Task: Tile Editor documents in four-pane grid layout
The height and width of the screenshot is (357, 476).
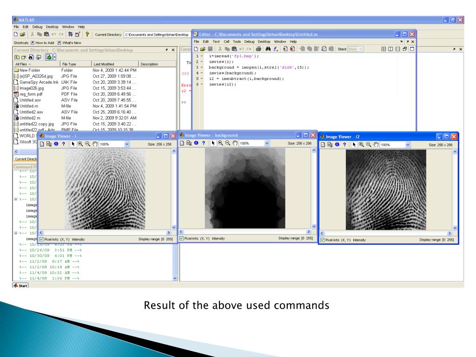Action: coord(383,49)
